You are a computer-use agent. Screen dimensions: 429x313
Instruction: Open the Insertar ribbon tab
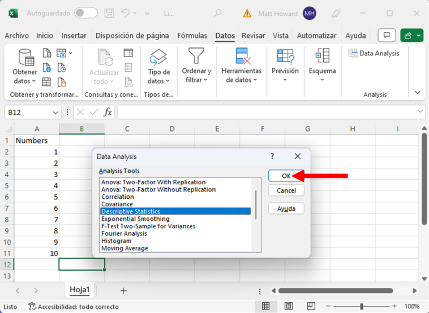[74, 36]
